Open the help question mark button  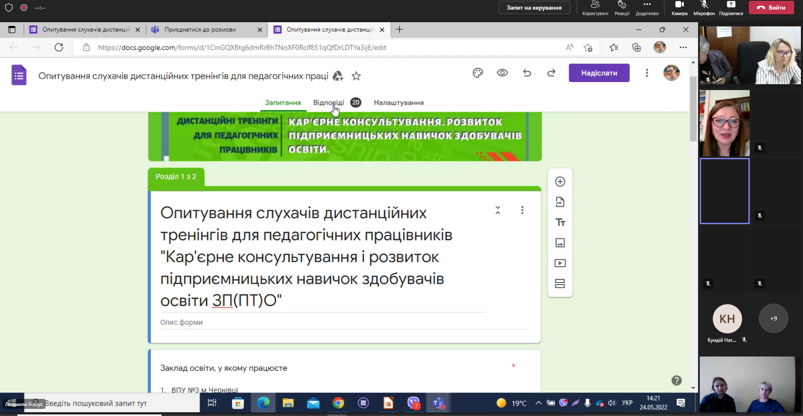(676, 380)
